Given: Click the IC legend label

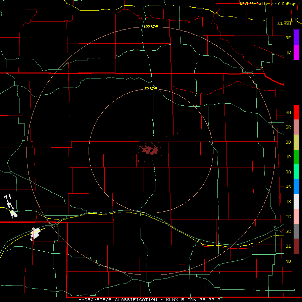Looking at the screenshot, I should point(288,217).
